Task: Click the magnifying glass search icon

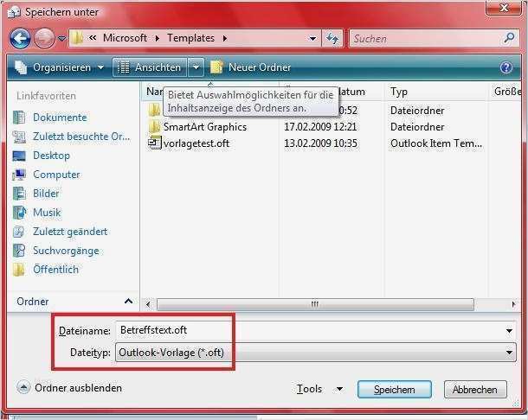Action: click(509, 38)
